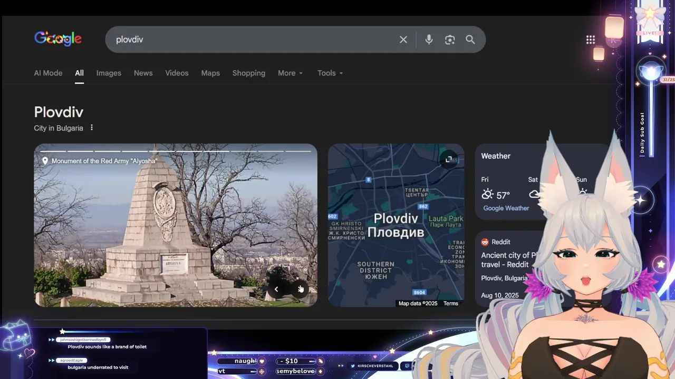The width and height of the screenshot is (675, 379).
Task: Click the chat message bulgaria underrated to visit
Action: [x=98, y=367]
